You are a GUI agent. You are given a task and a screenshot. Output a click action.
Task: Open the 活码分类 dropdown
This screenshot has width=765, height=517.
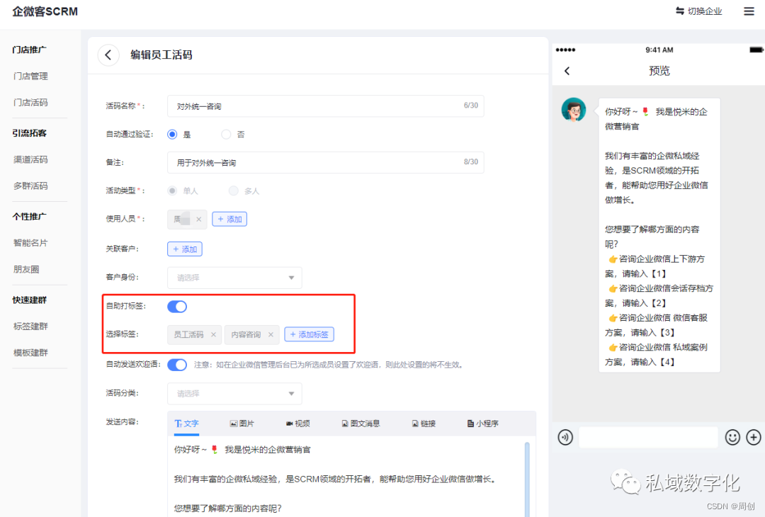point(234,394)
